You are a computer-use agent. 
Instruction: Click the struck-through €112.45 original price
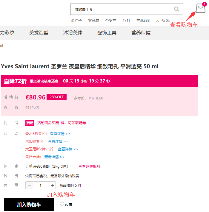point(32,107)
